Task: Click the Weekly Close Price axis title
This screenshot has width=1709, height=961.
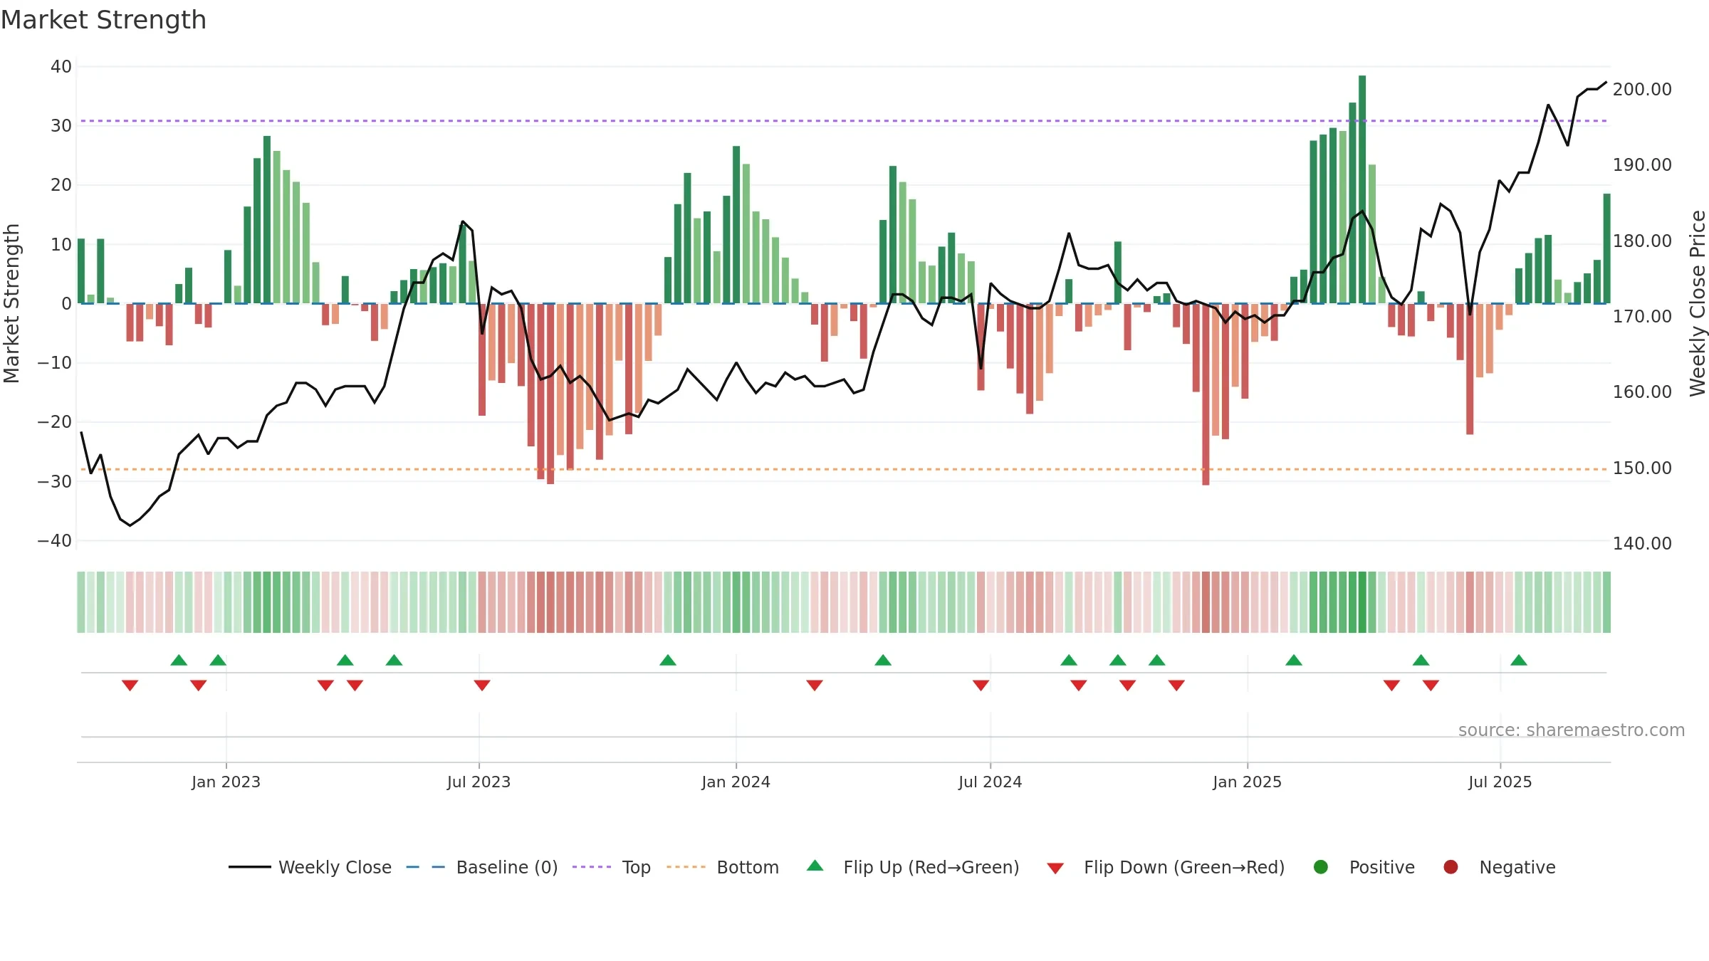Action: coord(1698,303)
